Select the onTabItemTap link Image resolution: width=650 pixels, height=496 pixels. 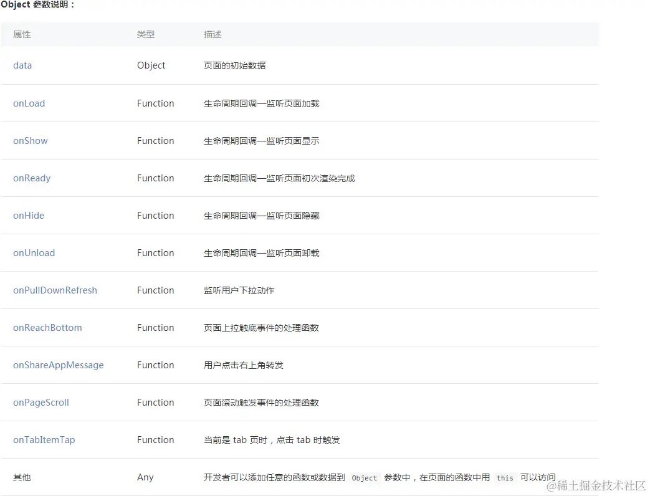pyautogui.click(x=44, y=440)
